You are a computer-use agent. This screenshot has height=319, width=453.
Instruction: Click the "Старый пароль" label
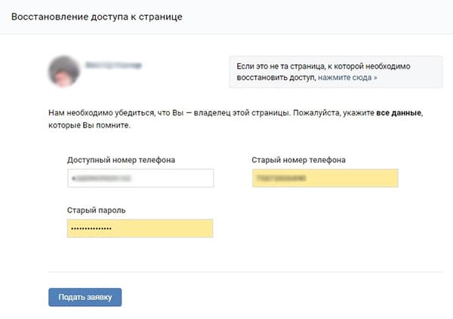point(96,210)
